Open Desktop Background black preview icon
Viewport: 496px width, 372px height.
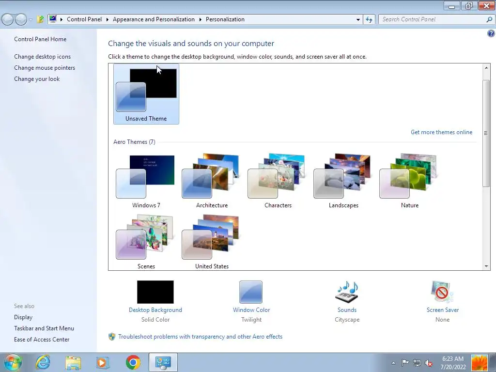click(x=155, y=292)
